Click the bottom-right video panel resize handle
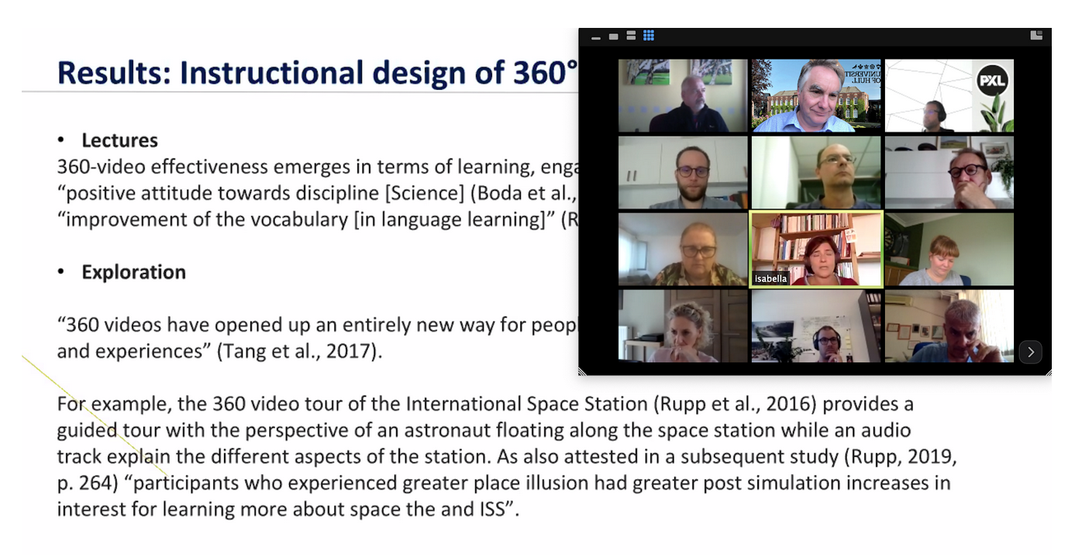This screenshot has height=555, width=1082. [x=1047, y=372]
